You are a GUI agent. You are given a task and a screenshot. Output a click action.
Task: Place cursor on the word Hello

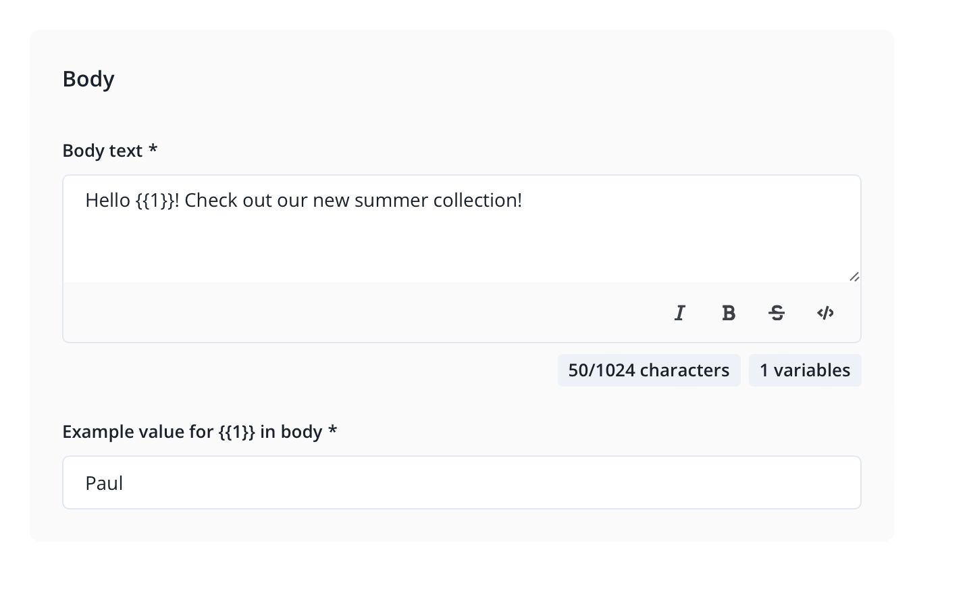pyautogui.click(x=107, y=201)
